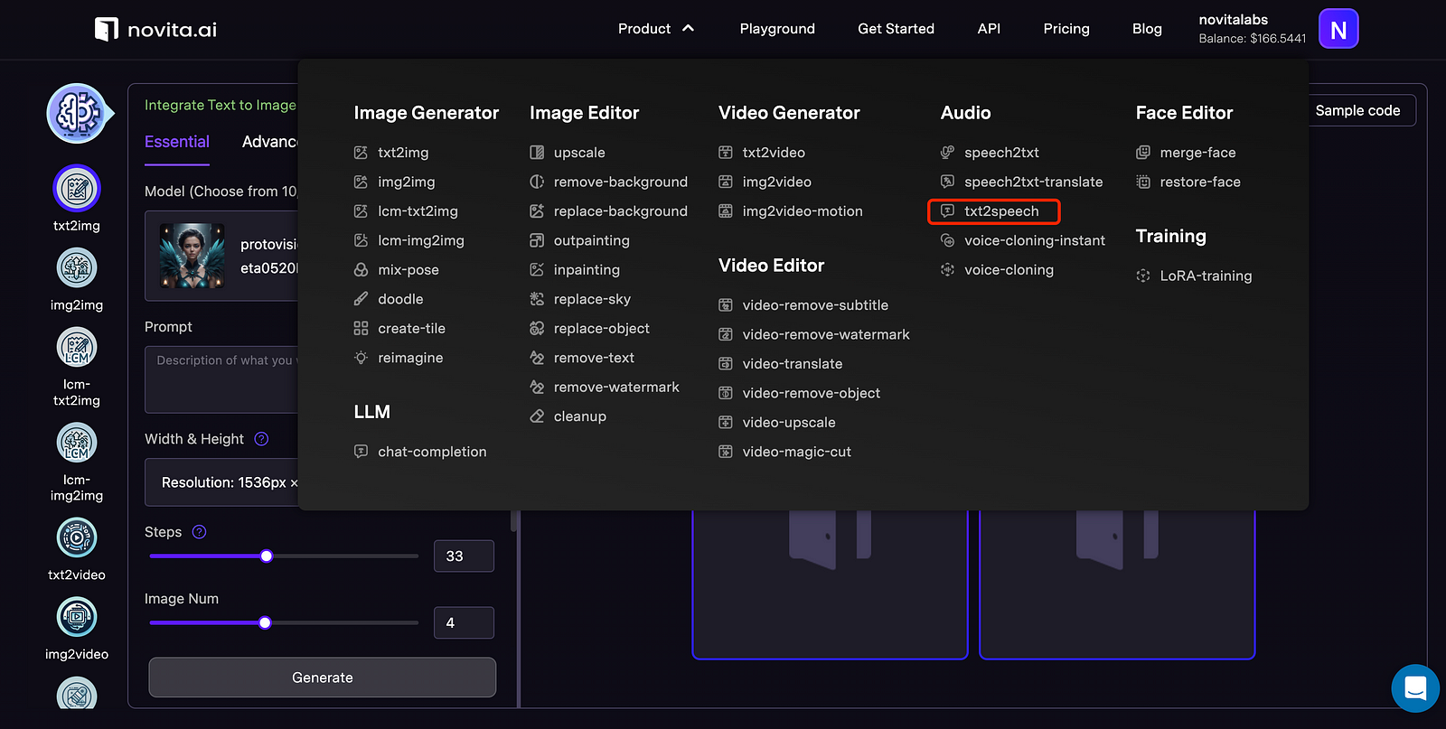Choose remove-background from Image Editor menu
This screenshot has height=729, width=1446.
click(x=620, y=182)
